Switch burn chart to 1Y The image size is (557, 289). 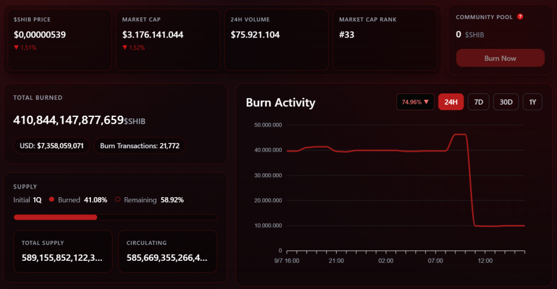533,102
